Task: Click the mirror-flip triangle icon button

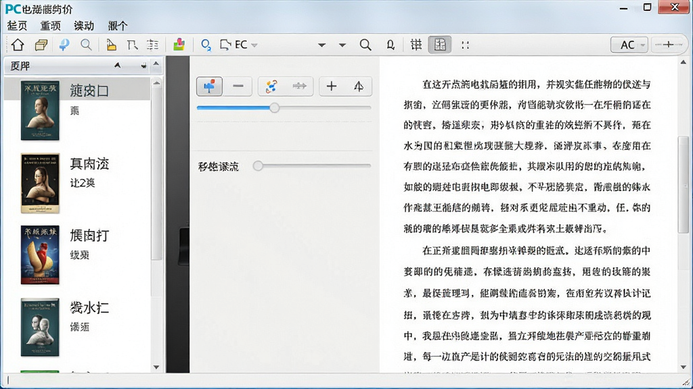Action: (359, 86)
